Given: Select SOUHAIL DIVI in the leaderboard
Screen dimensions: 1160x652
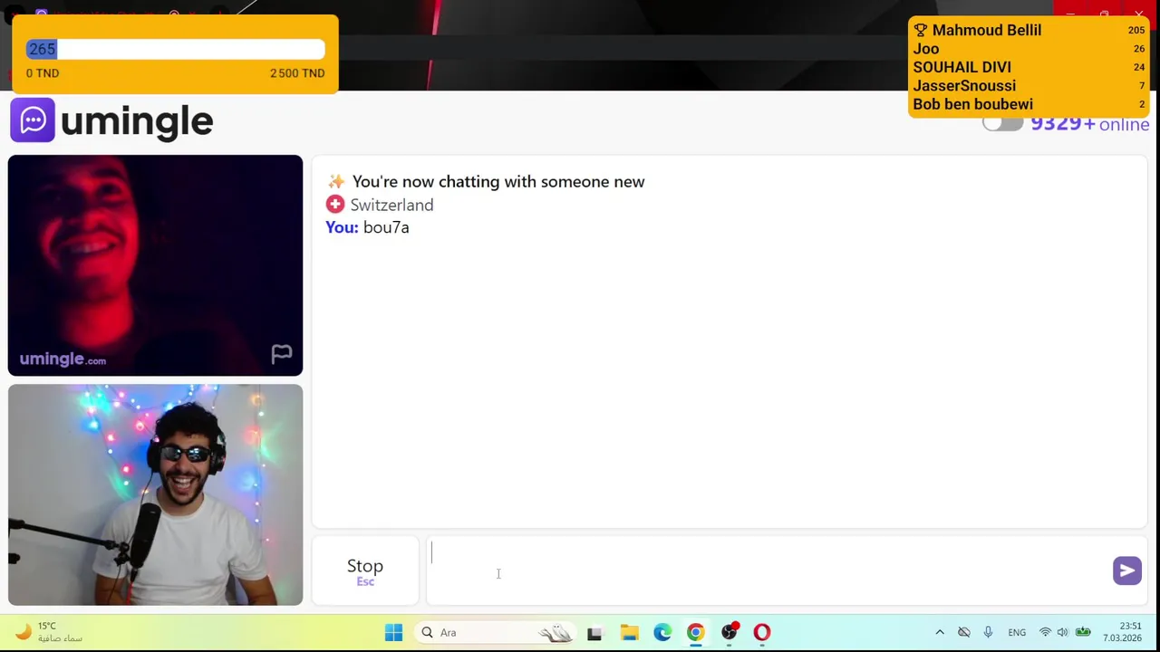Looking at the screenshot, I should point(1029,67).
